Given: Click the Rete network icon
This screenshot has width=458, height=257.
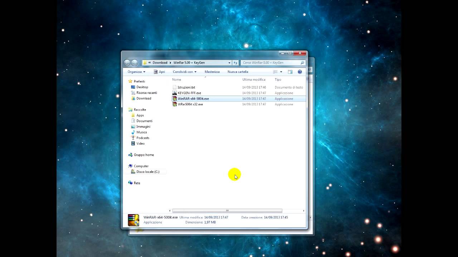Looking at the screenshot, I should [x=131, y=183].
